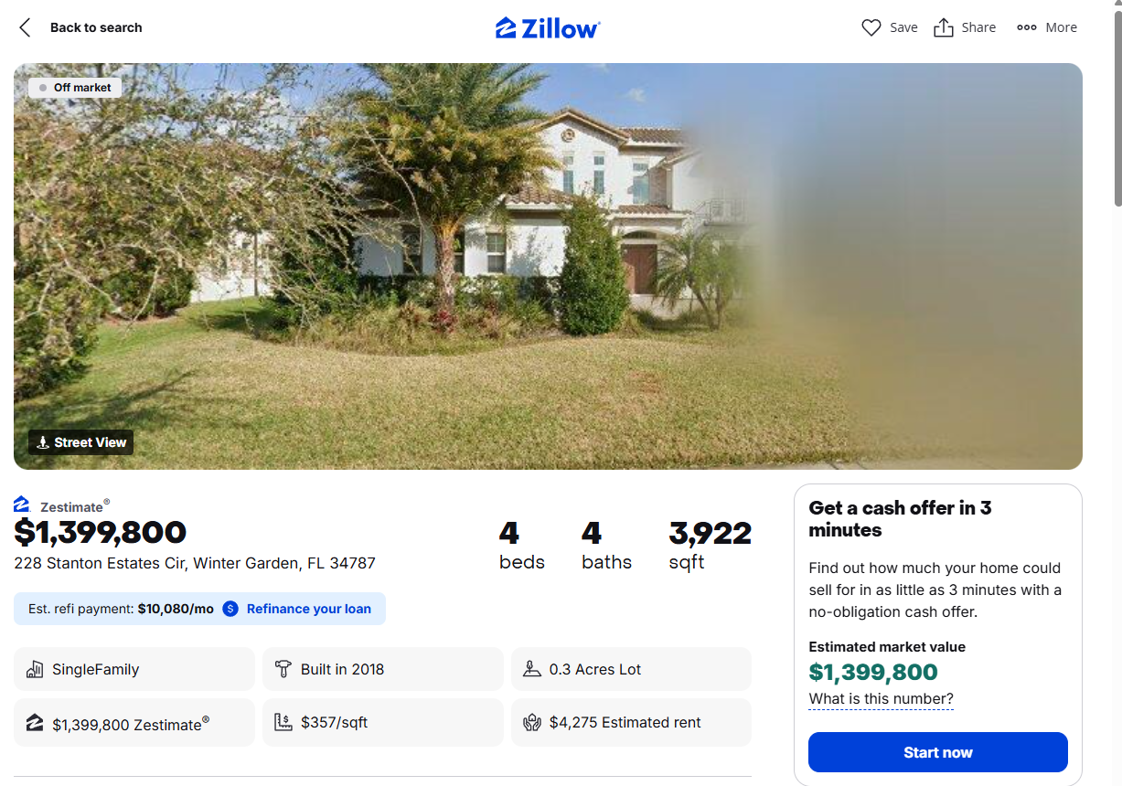Click the Refinance your loan link
The width and height of the screenshot is (1122, 786).
(308, 609)
